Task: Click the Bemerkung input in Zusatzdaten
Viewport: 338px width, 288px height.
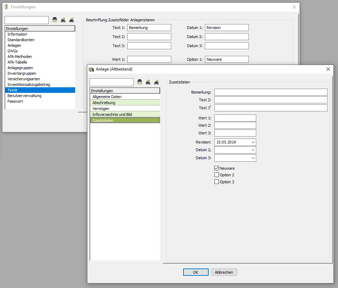Action: click(x=271, y=92)
